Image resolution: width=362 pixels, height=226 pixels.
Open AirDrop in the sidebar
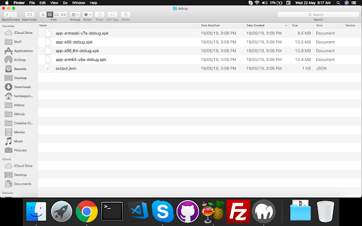[15, 60]
